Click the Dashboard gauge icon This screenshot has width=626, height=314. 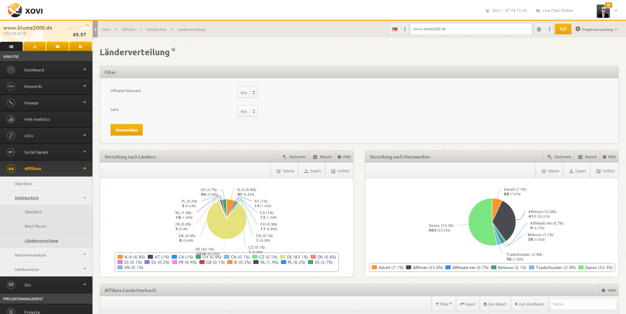[x=11, y=70]
